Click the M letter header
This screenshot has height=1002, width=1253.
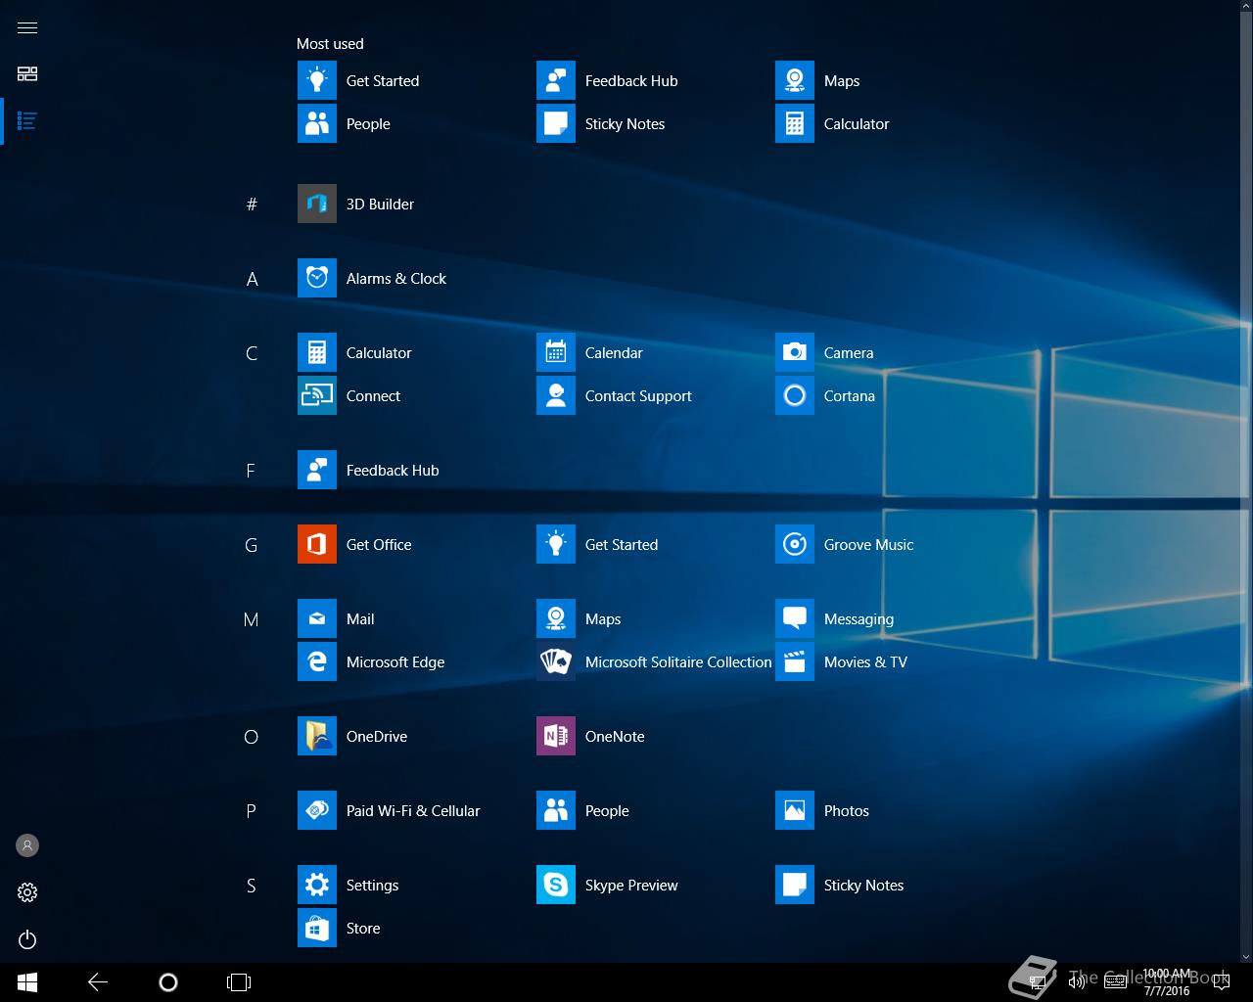251,619
